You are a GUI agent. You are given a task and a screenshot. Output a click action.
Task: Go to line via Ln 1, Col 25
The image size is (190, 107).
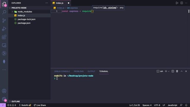coord(134,105)
